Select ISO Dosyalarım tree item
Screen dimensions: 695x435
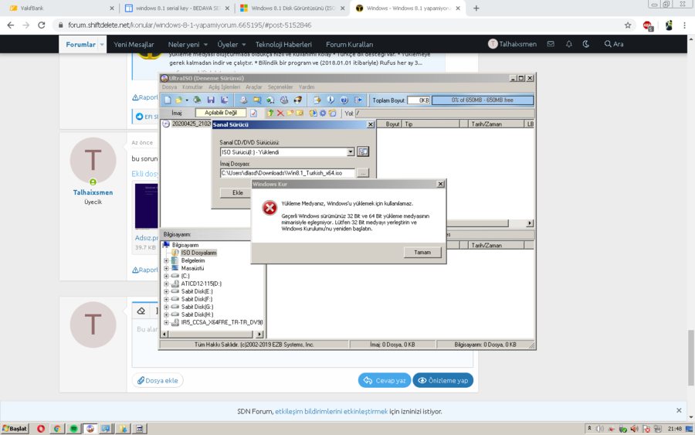click(198, 253)
